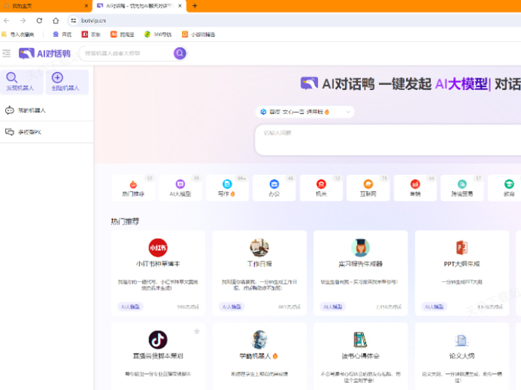Go to the browser home page icon

coord(55,20)
